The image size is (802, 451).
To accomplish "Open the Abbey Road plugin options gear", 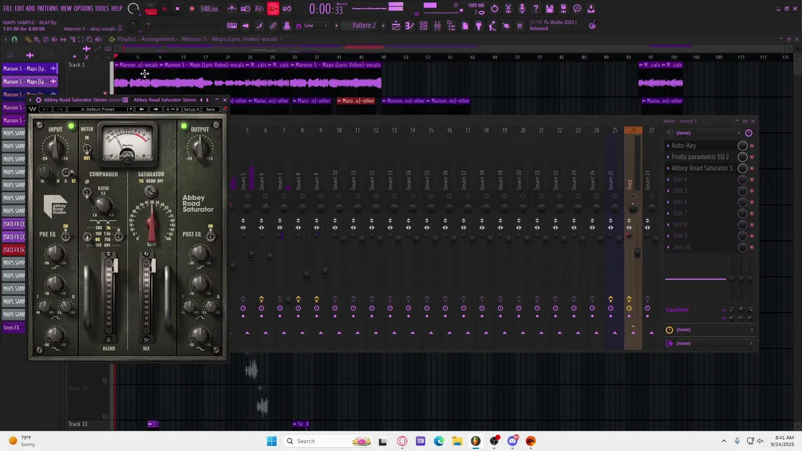I will (38, 100).
